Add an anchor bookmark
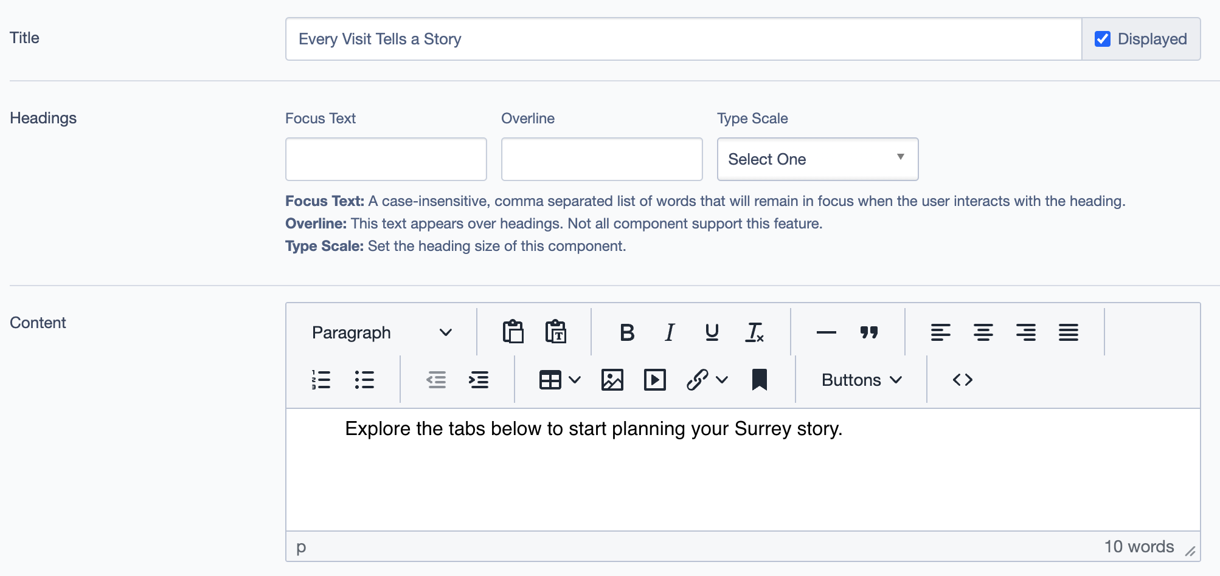1220x576 pixels. 759,380
